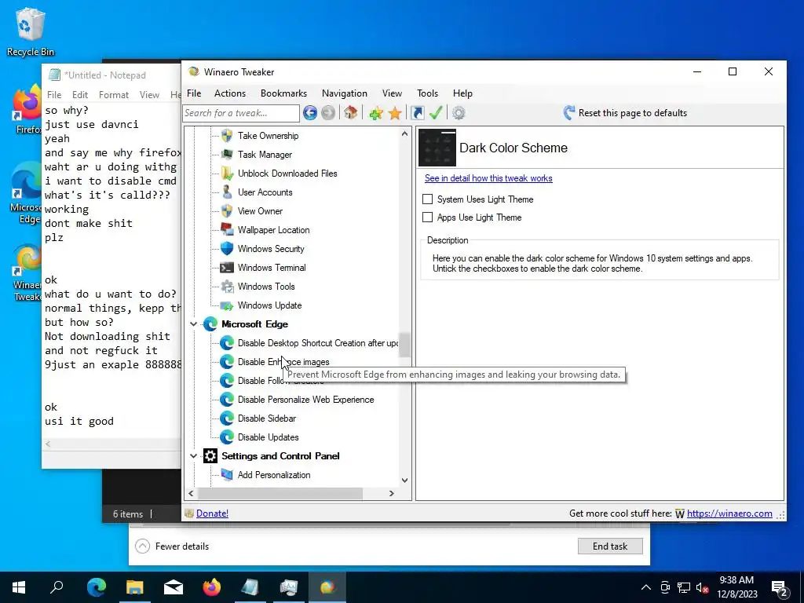
Task: Open the Bookmarks menu
Action: 283,93
